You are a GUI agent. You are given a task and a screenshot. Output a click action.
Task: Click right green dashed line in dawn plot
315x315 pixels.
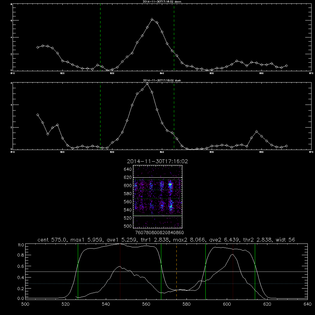[x=174, y=37]
